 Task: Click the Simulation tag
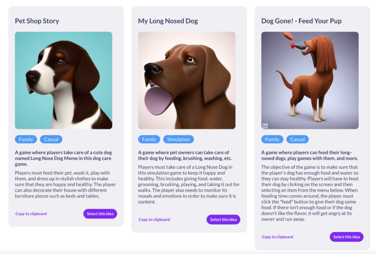pos(178,139)
